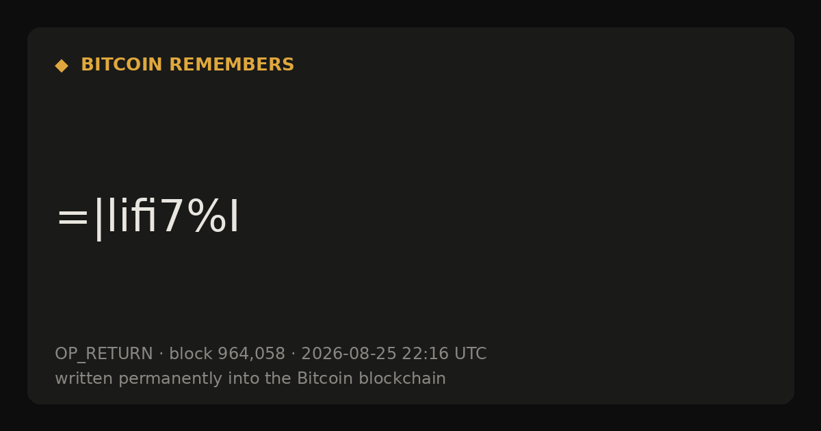Click the OP_RETURN label
821x431 pixels.
pos(104,354)
